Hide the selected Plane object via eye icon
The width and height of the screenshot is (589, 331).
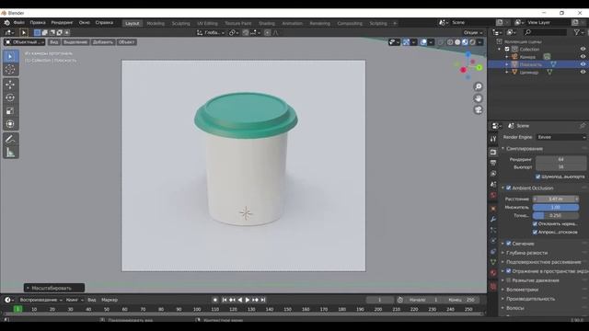[x=583, y=64]
